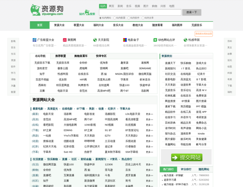Image resolution: width=243 pixels, height=187 pixels.
Task: Select the 站内网站 radio button
Action: pyautogui.click(x=100, y=18)
